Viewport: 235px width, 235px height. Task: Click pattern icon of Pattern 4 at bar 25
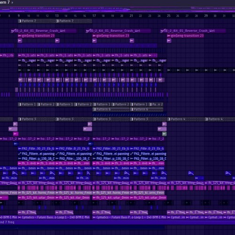[x=169, y=119]
